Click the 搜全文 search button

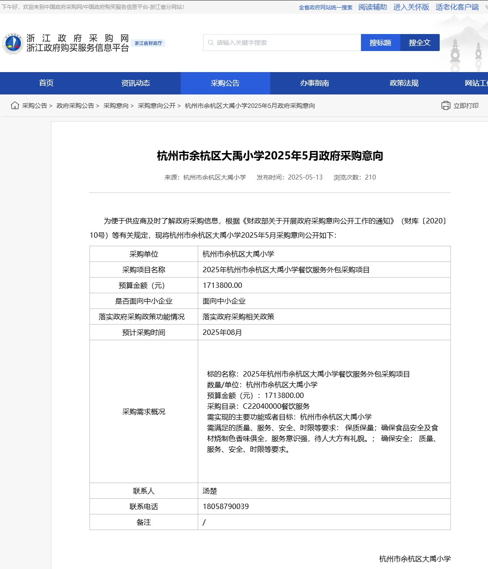click(x=420, y=43)
